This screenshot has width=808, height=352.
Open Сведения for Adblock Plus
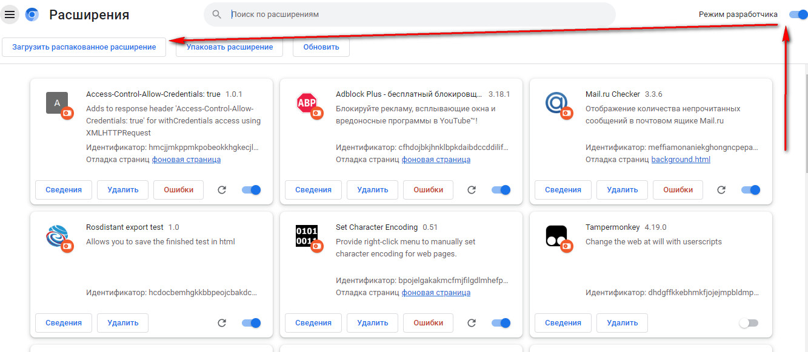(x=313, y=190)
